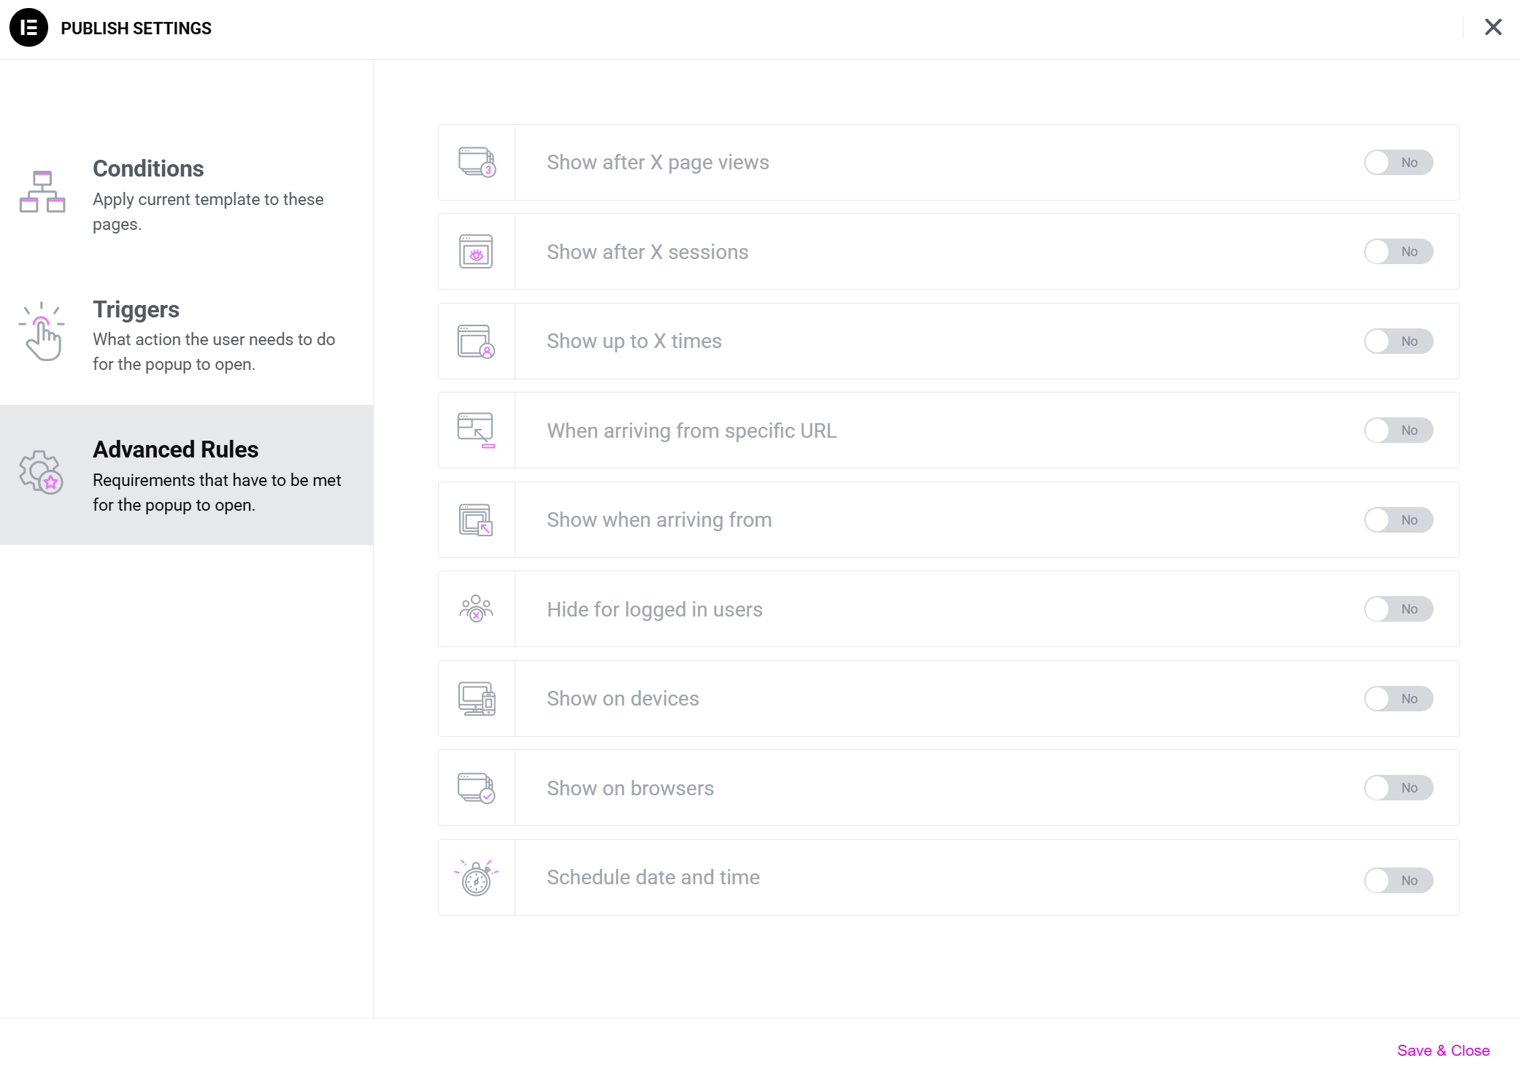This screenshot has width=1519, height=1074.
Task: Toggle Show on devices rule
Action: point(1399,699)
